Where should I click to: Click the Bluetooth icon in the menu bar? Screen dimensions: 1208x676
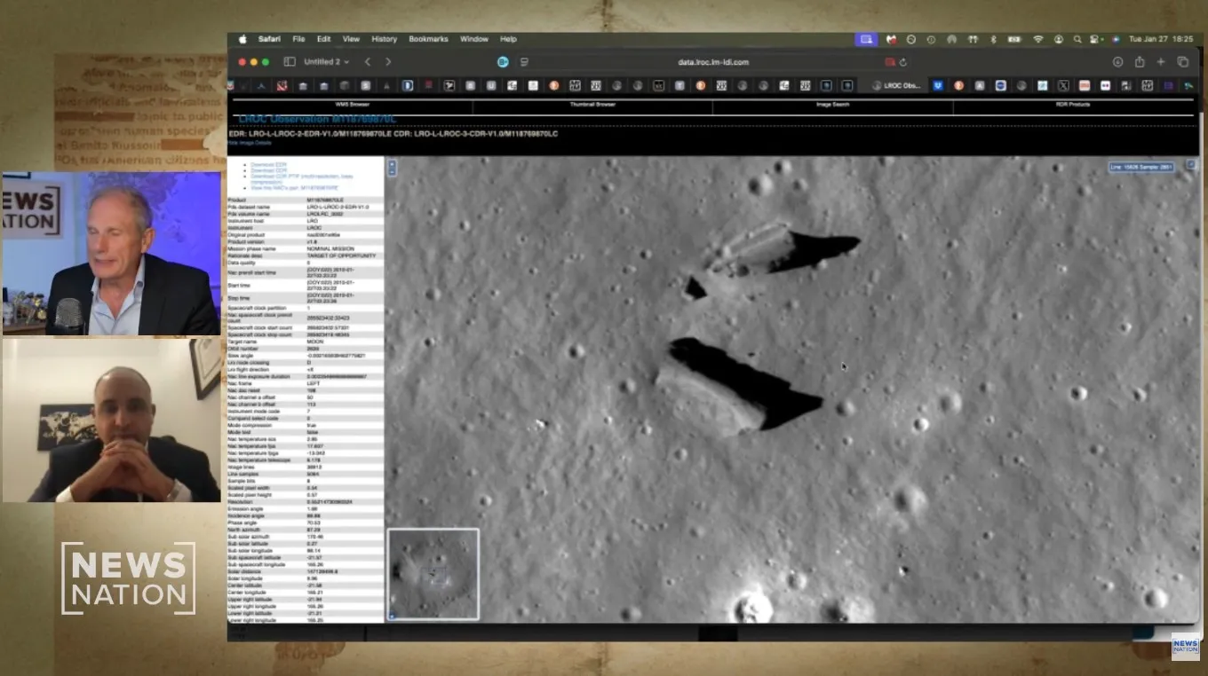[x=992, y=39]
